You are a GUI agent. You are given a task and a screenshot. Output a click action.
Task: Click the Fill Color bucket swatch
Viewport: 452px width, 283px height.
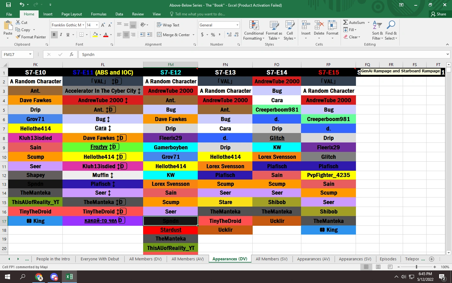[95, 35]
